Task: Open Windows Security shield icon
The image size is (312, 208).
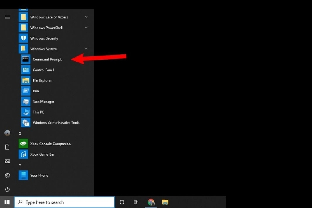Action: tap(23, 38)
